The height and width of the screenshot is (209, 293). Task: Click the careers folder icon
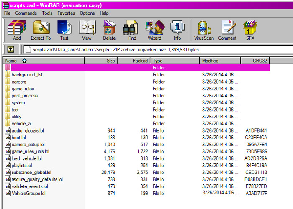click(x=8, y=82)
